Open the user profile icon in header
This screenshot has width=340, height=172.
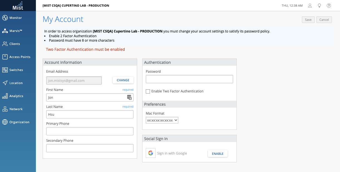pos(310,6)
